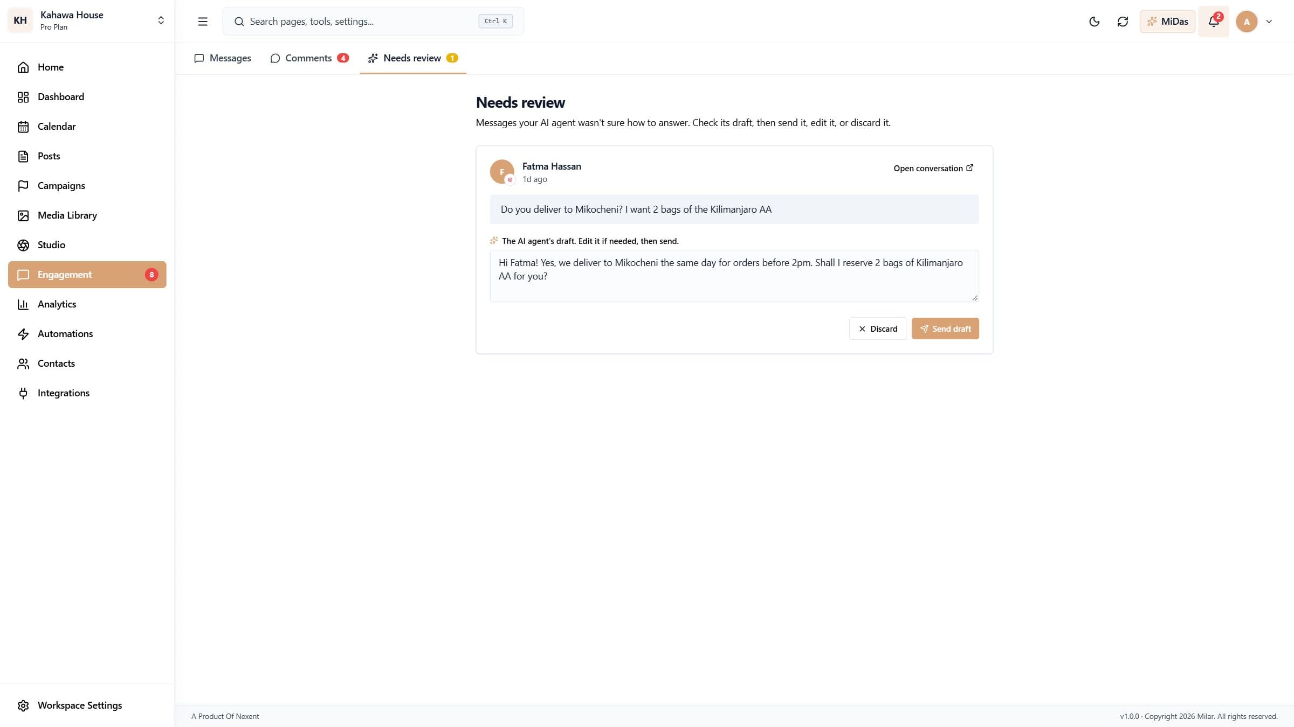Open the Media Library
The width and height of the screenshot is (1294, 727).
[87, 215]
